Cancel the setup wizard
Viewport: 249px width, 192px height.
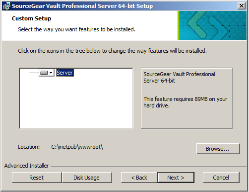pos(221,178)
